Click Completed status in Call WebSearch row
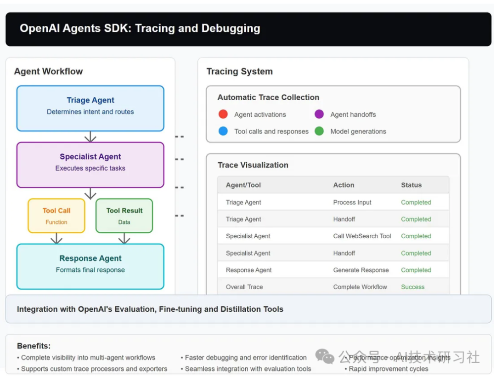The height and width of the screenshot is (377, 496). click(x=416, y=236)
